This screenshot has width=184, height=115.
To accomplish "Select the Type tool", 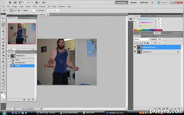I will [3, 69].
